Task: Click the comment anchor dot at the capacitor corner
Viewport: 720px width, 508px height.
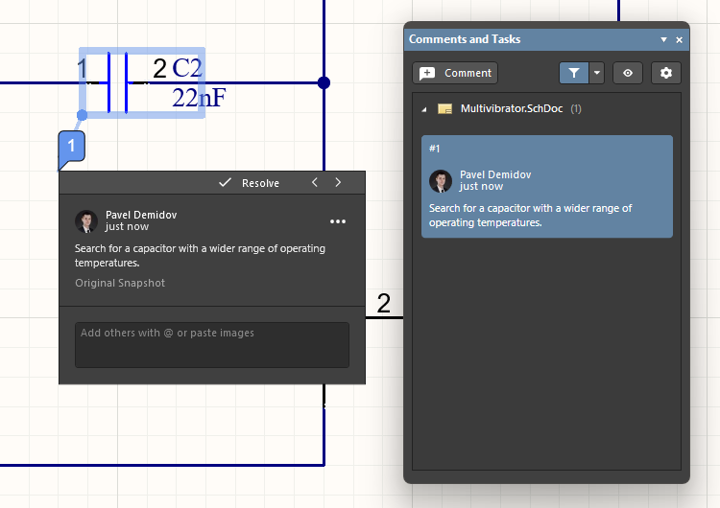Action: point(82,115)
